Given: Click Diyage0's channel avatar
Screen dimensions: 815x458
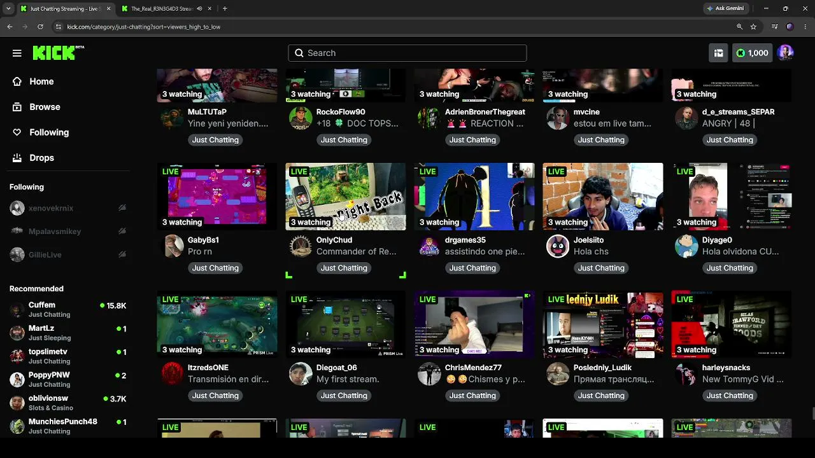Looking at the screenshot, I should [686, 246].
